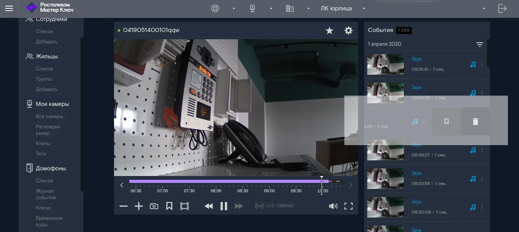
Task: Open Ключи under Домофоны
Action: [x=43, y=208]
